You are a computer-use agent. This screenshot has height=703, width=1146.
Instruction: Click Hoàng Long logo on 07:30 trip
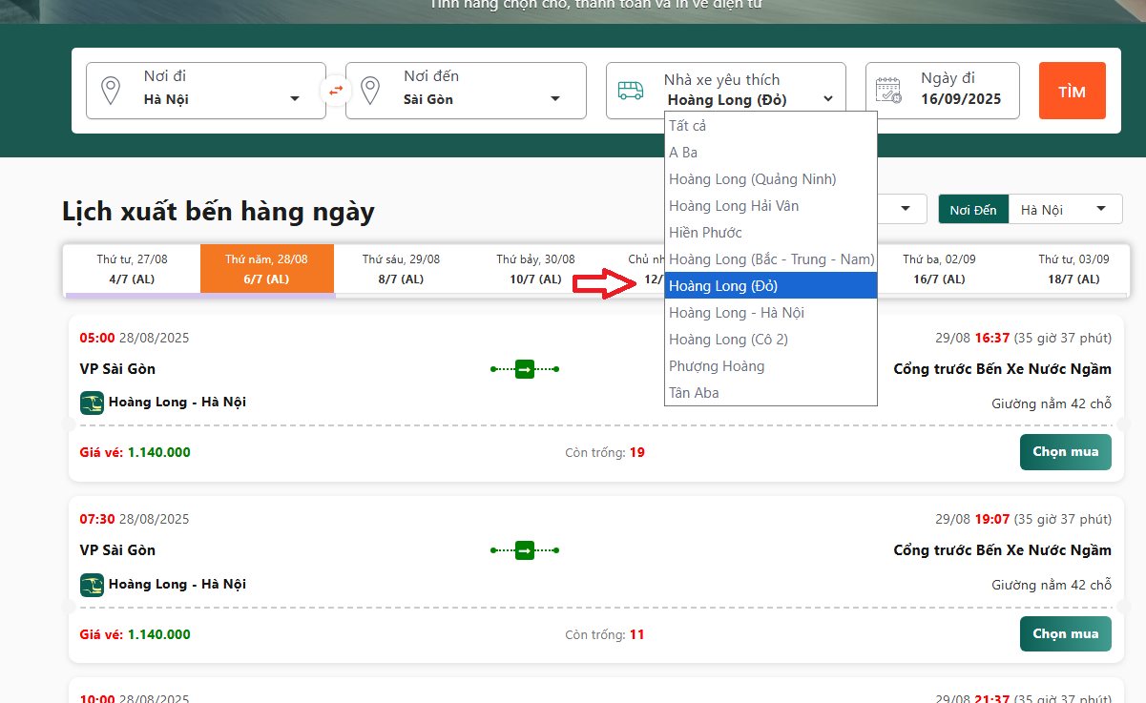point(92,585)
